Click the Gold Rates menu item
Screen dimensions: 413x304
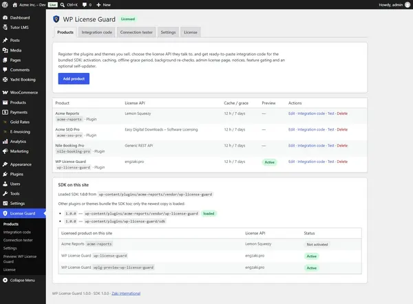click(20, 122)
